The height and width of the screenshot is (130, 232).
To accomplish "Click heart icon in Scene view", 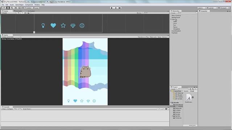I will 53,26.
